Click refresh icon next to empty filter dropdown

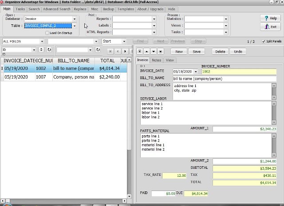coord(98,50)
